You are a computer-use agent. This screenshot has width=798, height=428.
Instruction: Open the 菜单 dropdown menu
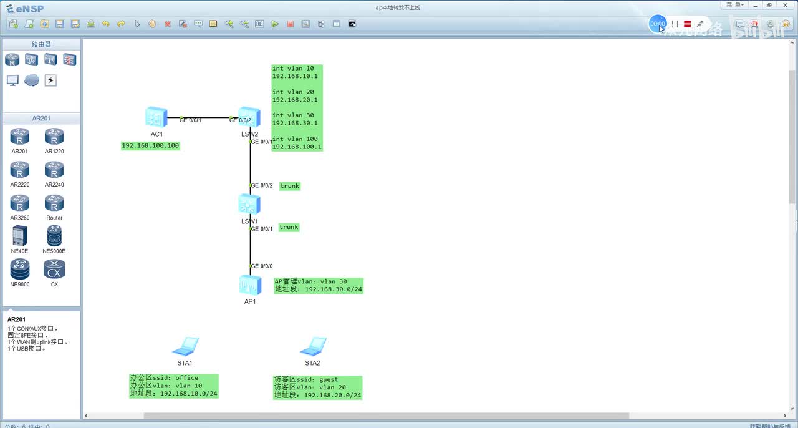pos(735,5)
